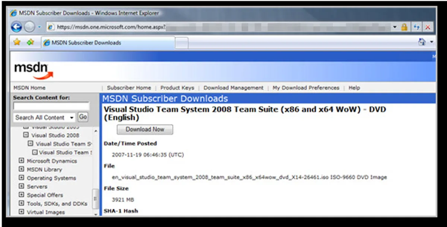This screenshot has width=447, height=227.
Task: Open Product Keys menu item
Action: (x=177, y=88)
